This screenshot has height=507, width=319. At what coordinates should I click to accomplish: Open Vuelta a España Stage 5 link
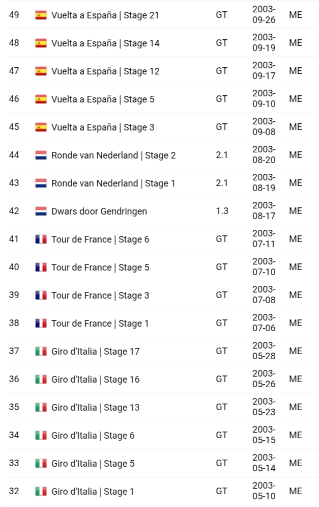[x=103, y=99]
